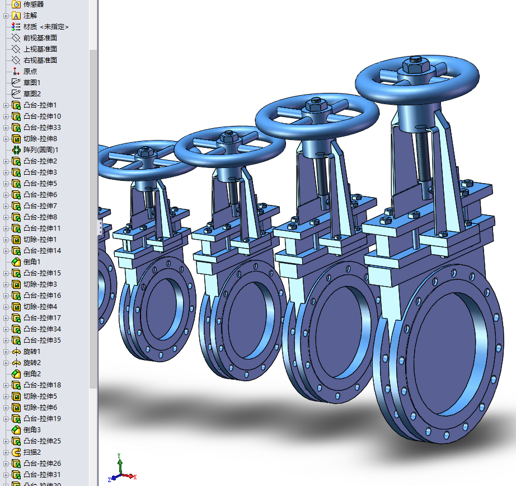Select the 凸台-拉伸6 feature label

click(x=40, y=195)
